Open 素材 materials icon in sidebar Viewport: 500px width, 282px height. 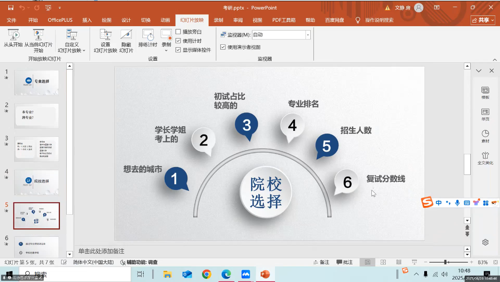485,136
